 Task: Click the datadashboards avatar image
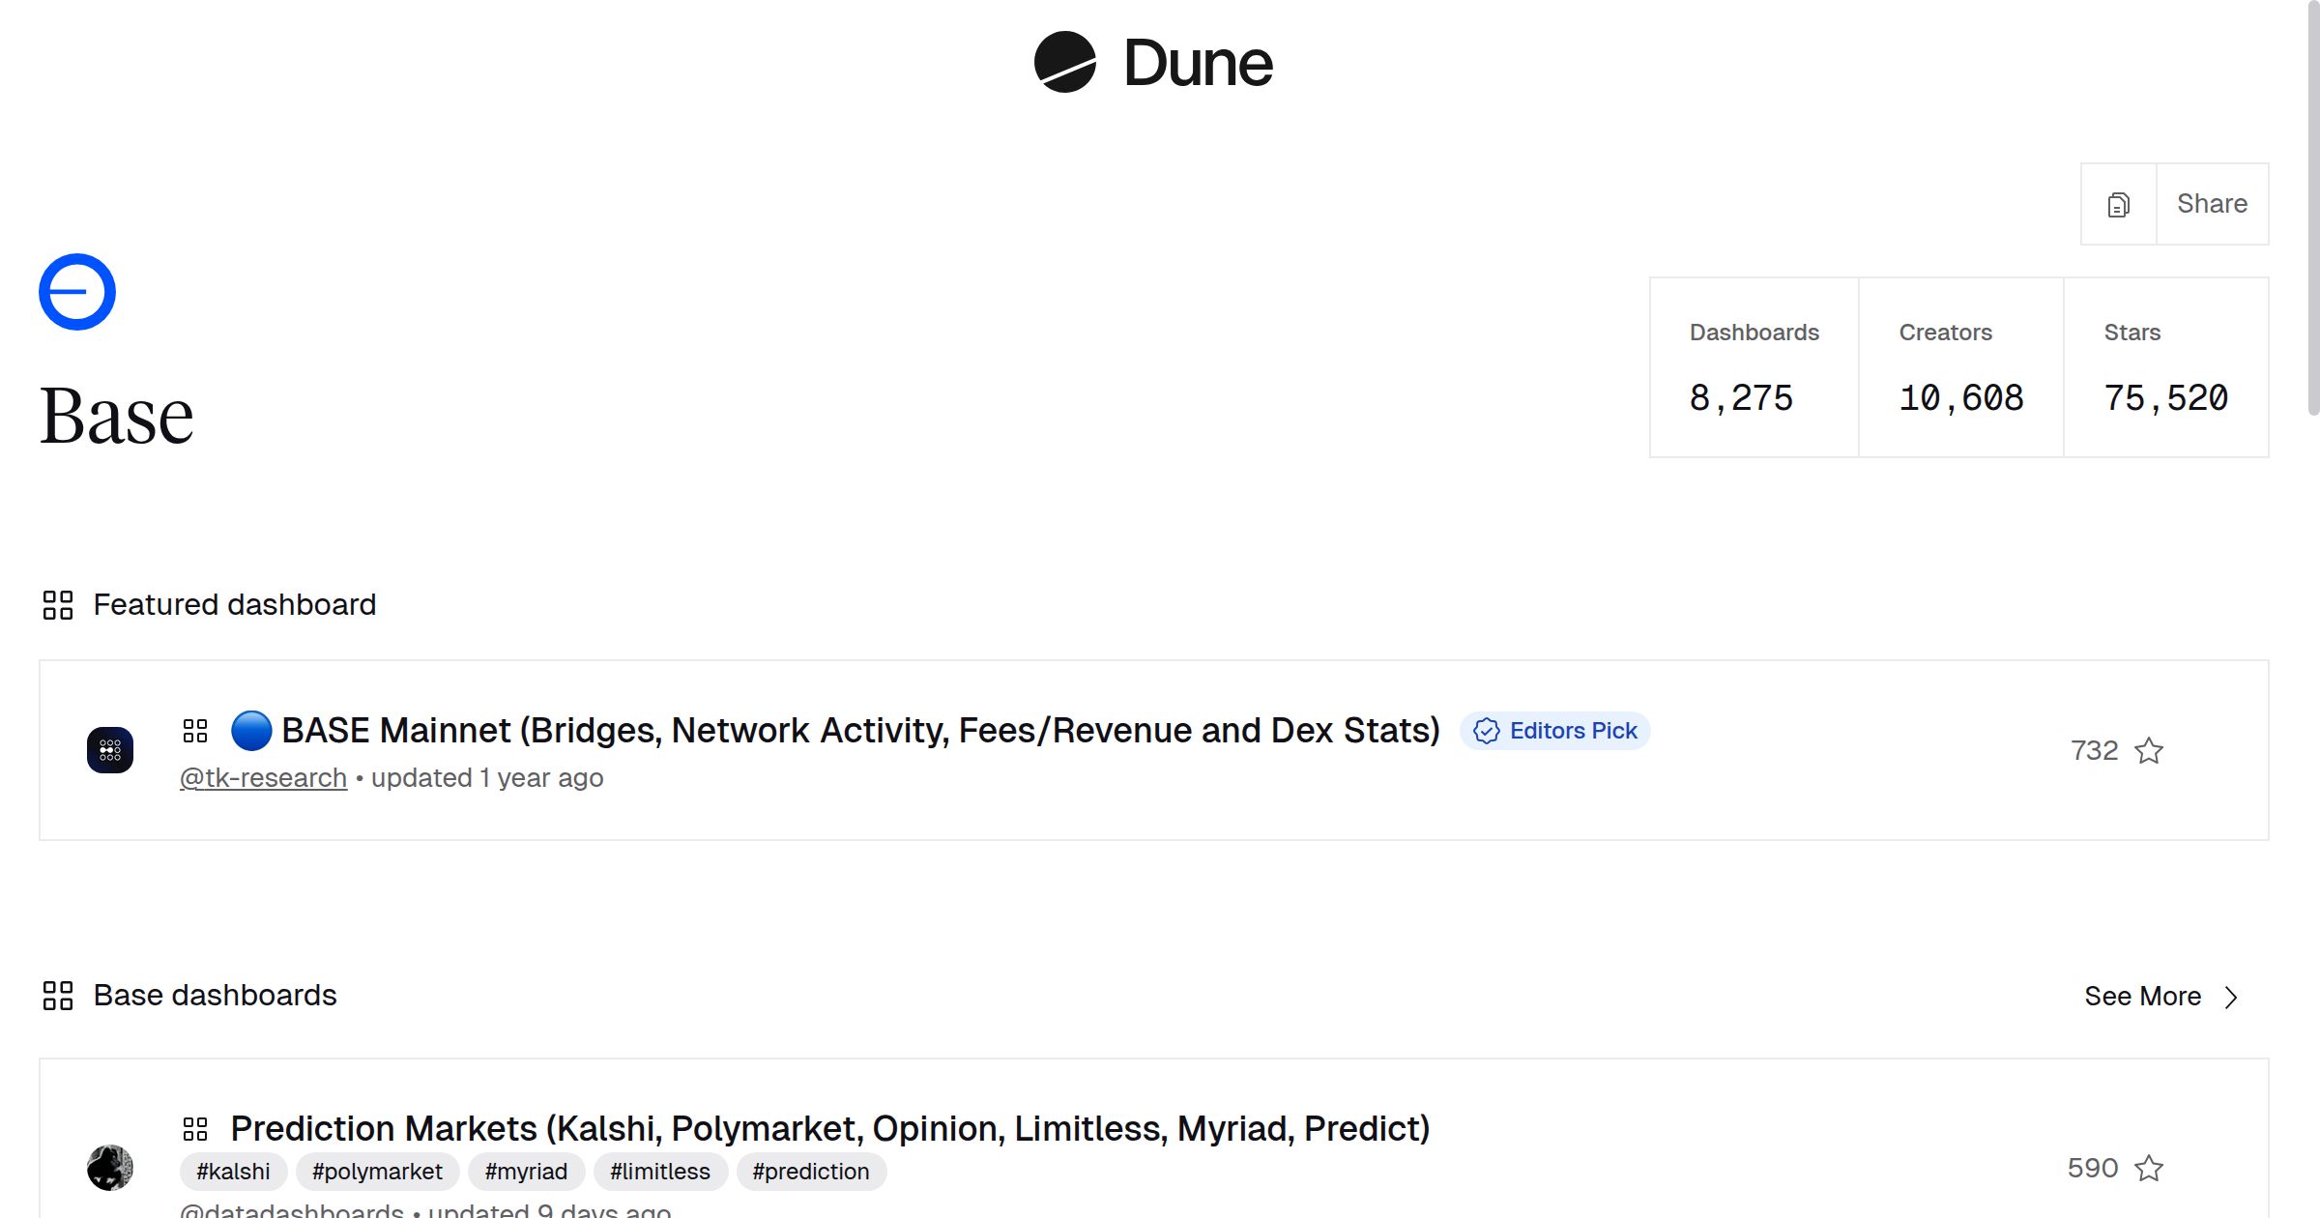point(110,1168)
